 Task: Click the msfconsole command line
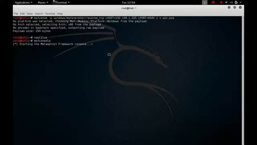coord(32,41)
